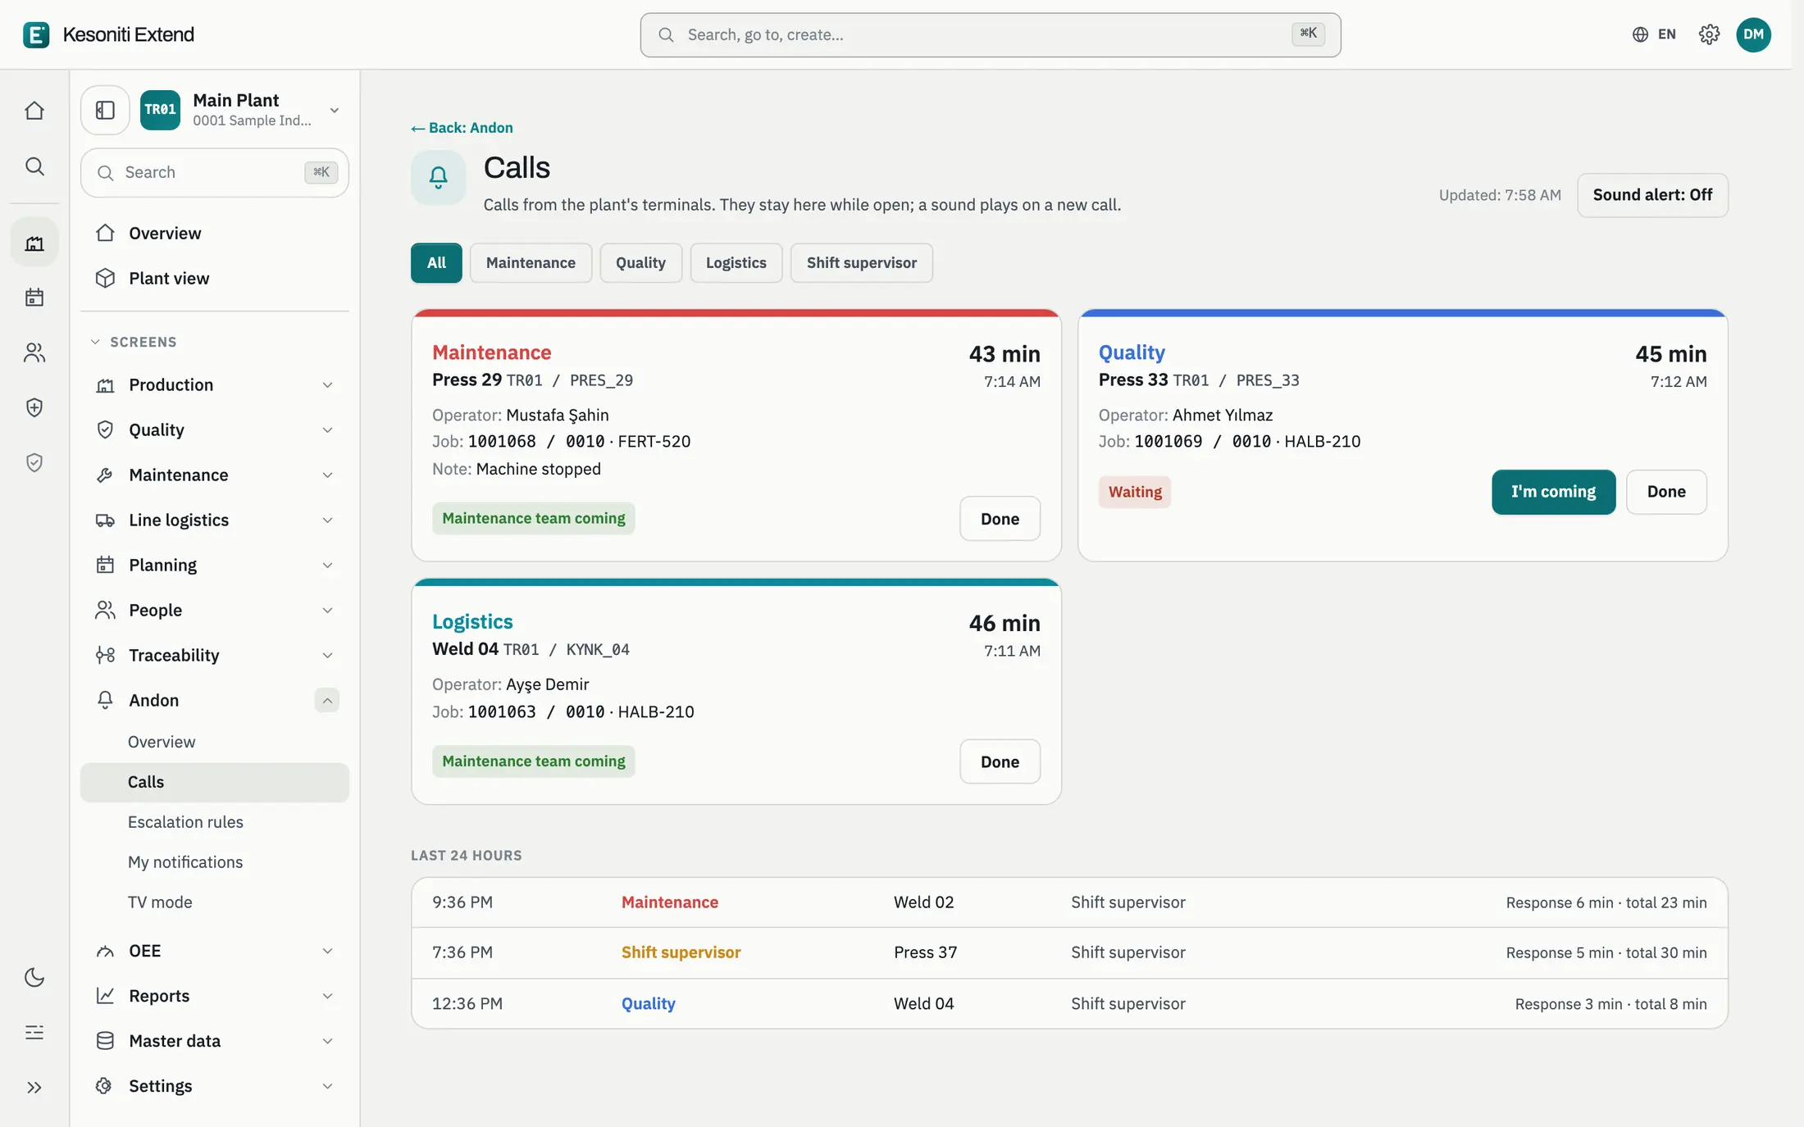The width and height of the screenshot is (1804, 1127).
Task: Open DM user avatar menu
Action: (x=1753, y=34)
